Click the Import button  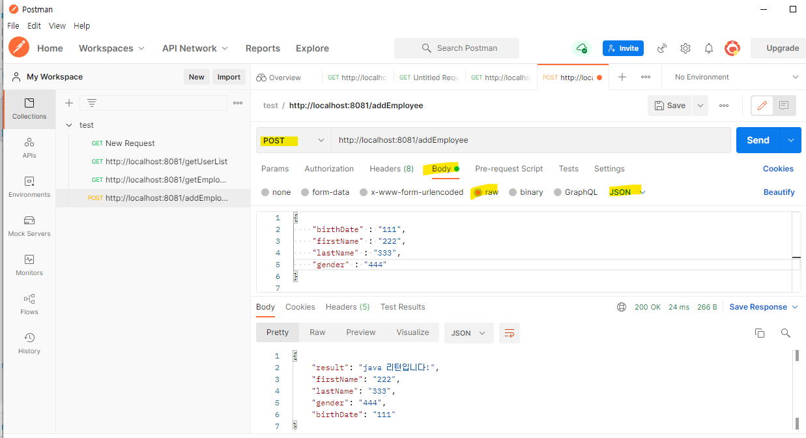tap(229, 77)
